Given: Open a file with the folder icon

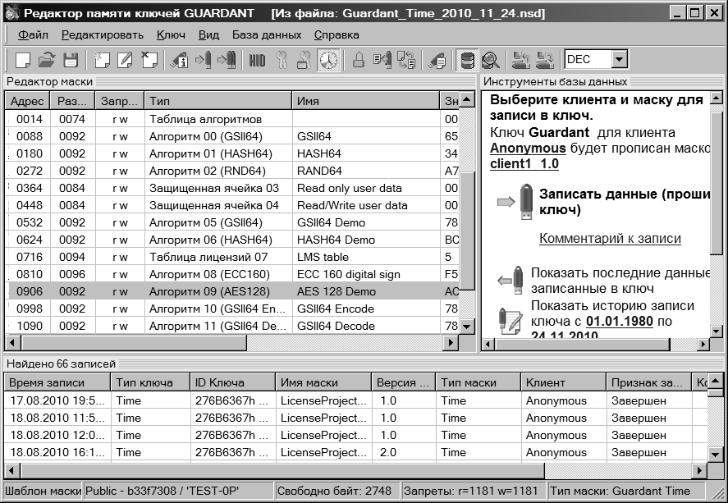Looking at the screenshot, I should [x=47, y=59].
